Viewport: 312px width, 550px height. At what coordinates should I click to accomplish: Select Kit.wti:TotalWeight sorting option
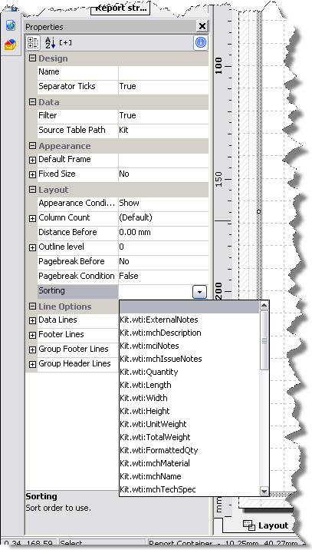click(x=189, y=437)
